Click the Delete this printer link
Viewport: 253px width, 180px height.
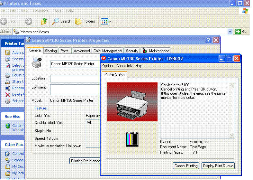pos(18,94)
